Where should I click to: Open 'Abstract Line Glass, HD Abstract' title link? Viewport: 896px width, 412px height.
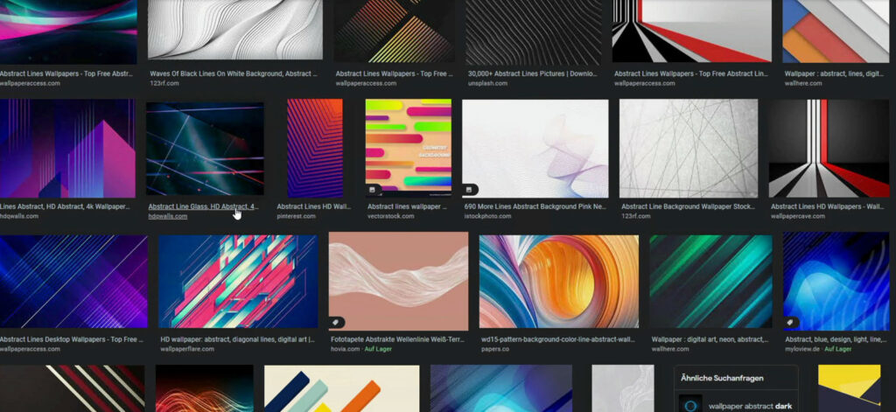203,206
